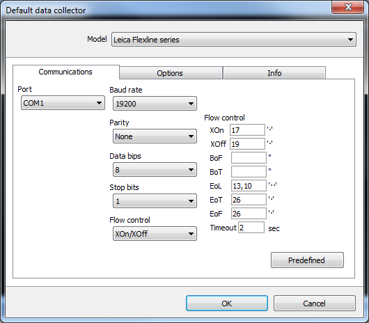Click the Port label
The height and width of the screenshot is (323, 369).
tap(24, 89)
